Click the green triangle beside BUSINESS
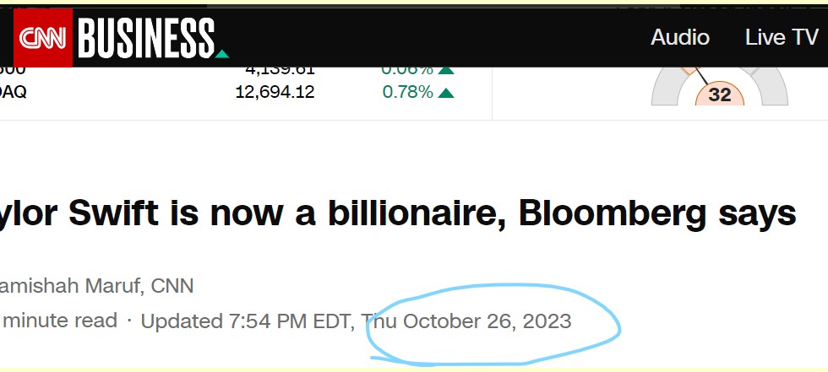 pos(222,55)
